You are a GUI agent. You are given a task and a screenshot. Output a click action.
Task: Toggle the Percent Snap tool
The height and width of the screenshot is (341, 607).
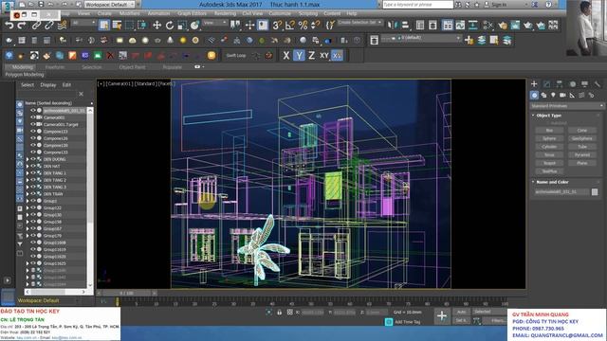(x=303, y=26)
